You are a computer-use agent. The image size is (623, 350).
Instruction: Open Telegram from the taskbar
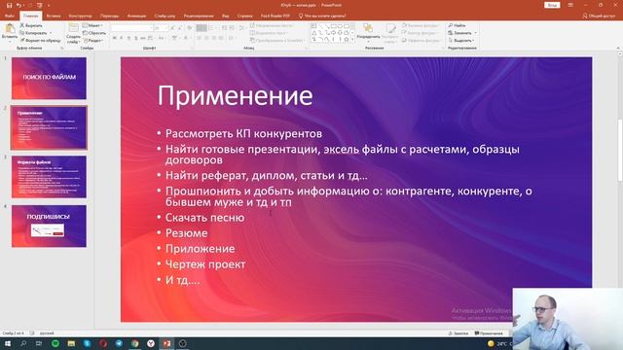(x=119, y=343)
